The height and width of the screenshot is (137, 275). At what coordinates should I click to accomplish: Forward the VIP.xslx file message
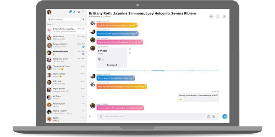(130, 53)
